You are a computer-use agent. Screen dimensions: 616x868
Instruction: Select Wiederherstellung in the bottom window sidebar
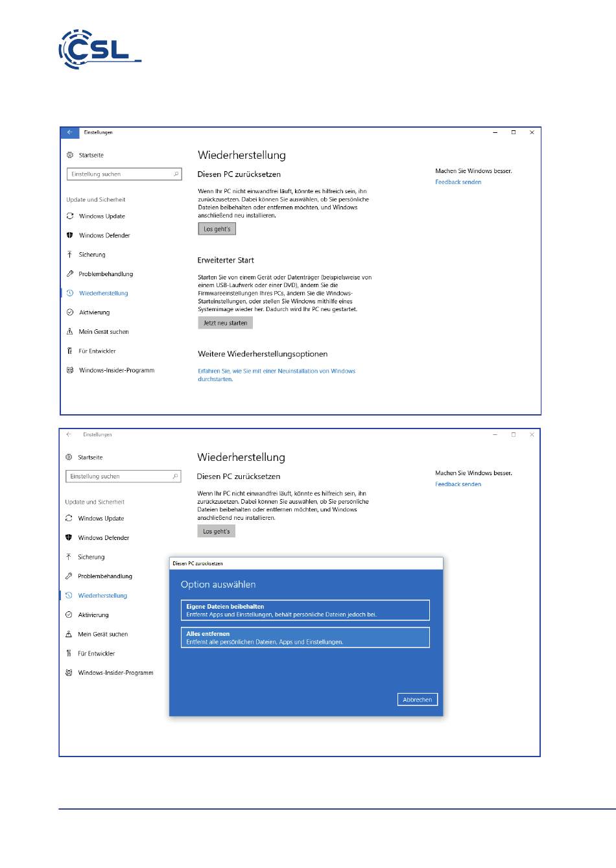coord(102,595)
